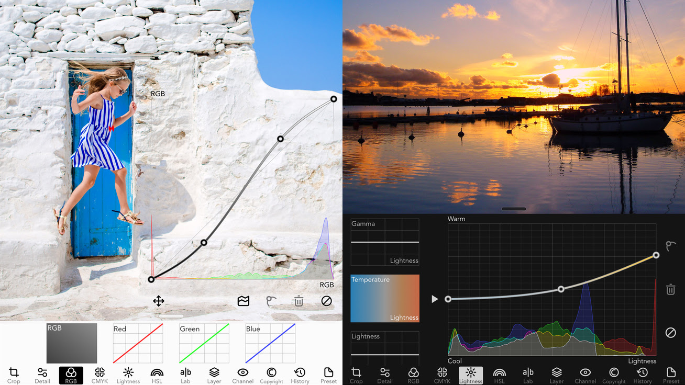This screenshot has height=385, width=685.
Task: Click the move arrows icon below curve
Action: (x=159, y=301)
